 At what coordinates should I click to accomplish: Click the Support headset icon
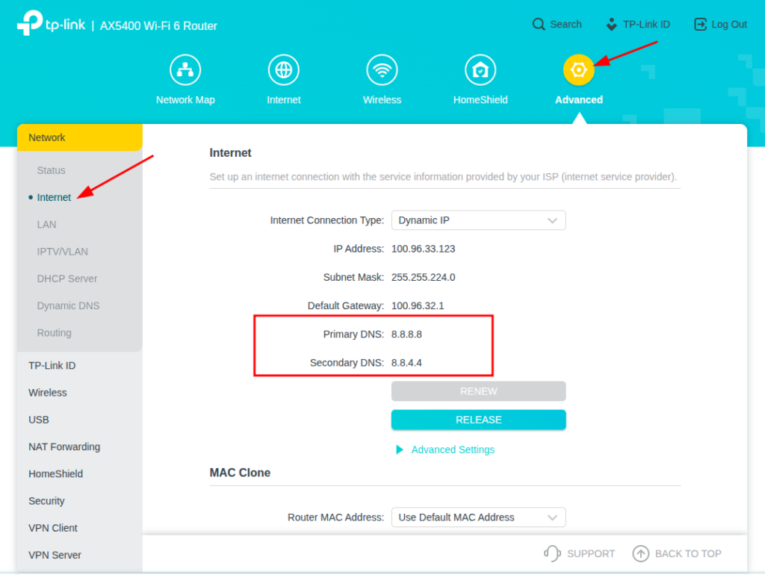point(552,553)
